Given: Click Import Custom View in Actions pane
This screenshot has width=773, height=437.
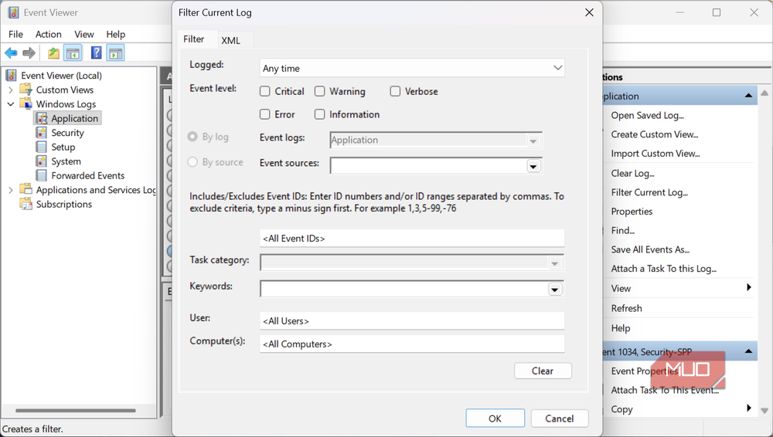Looking at the screenshot, I should click(x=656, y=154).
